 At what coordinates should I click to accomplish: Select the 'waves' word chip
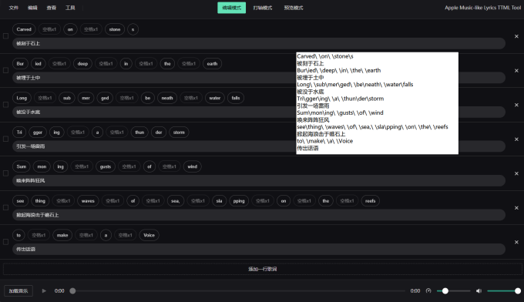click(x=88, y=201)
